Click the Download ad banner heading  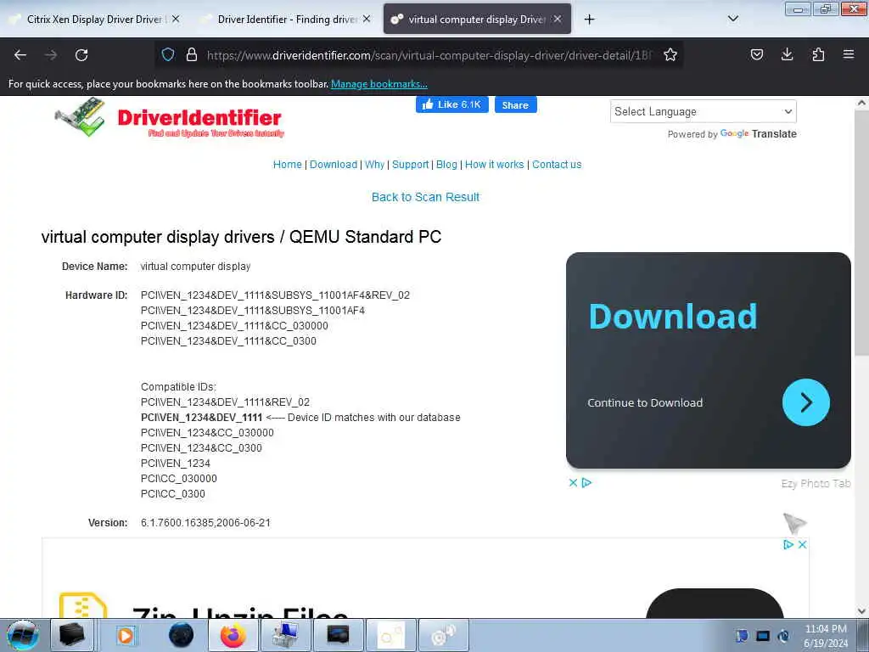click(673, 317)
